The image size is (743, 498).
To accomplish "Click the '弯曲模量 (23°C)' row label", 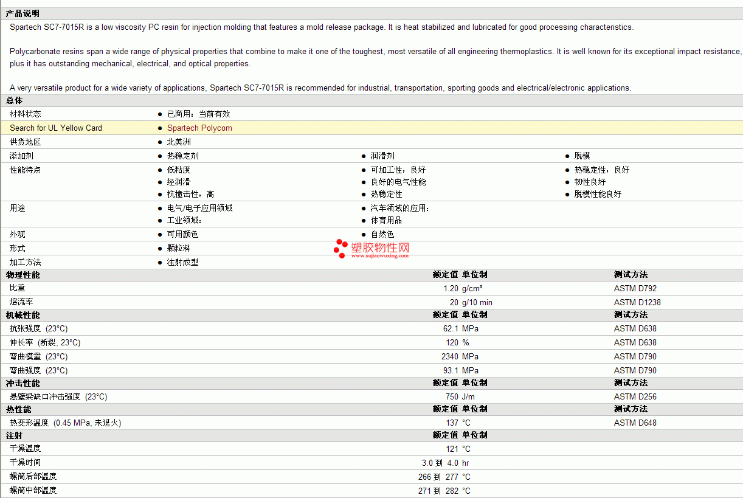I will tap(38, 356).
